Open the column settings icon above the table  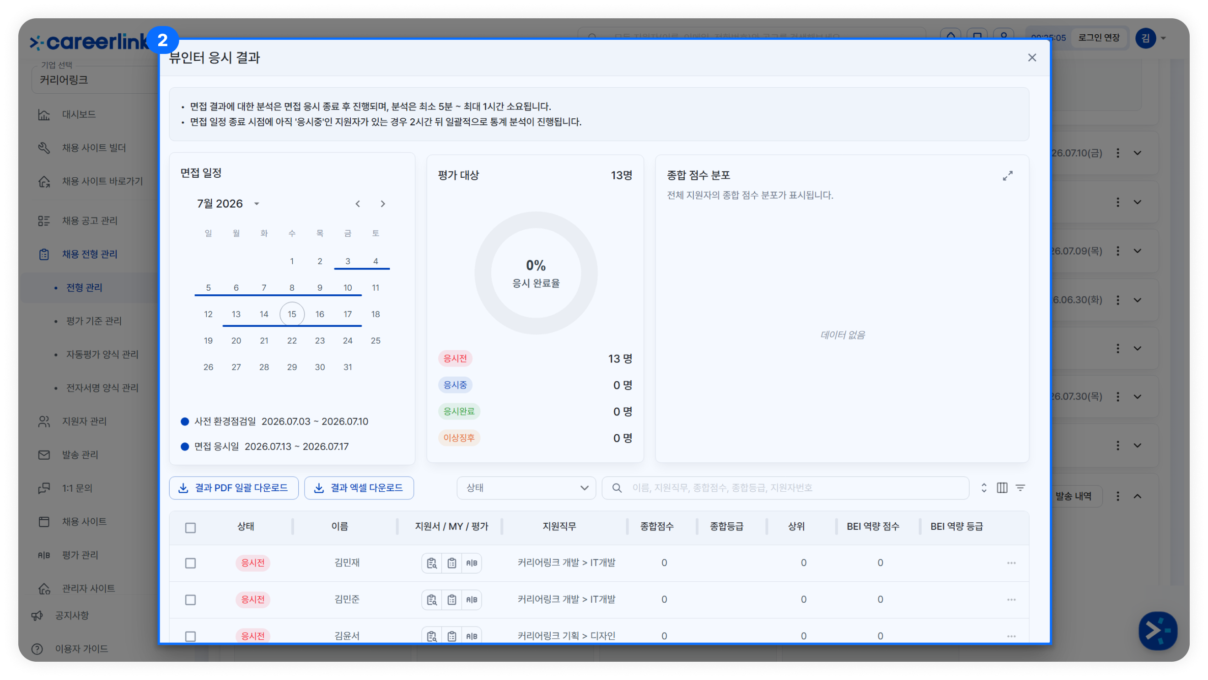(x=1002, y=488)
